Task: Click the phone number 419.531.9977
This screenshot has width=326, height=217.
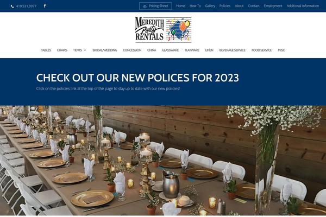Action: pos(26,6)
